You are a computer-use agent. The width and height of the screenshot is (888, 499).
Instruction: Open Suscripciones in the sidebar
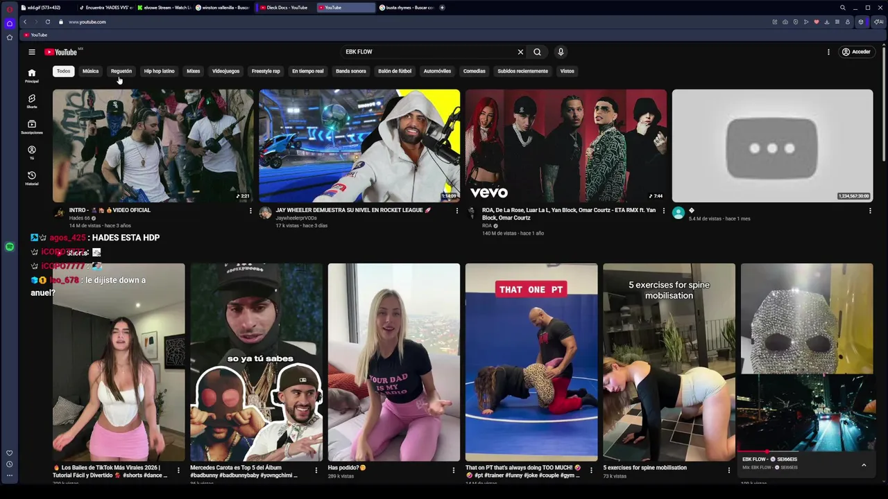pos(32,127)
